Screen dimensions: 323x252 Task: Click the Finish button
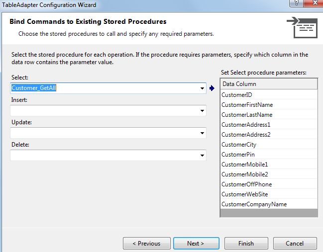(246, 244)
